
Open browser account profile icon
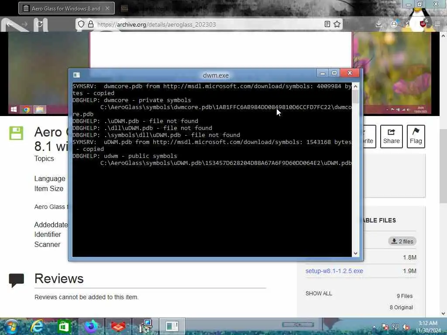(394, 24)
